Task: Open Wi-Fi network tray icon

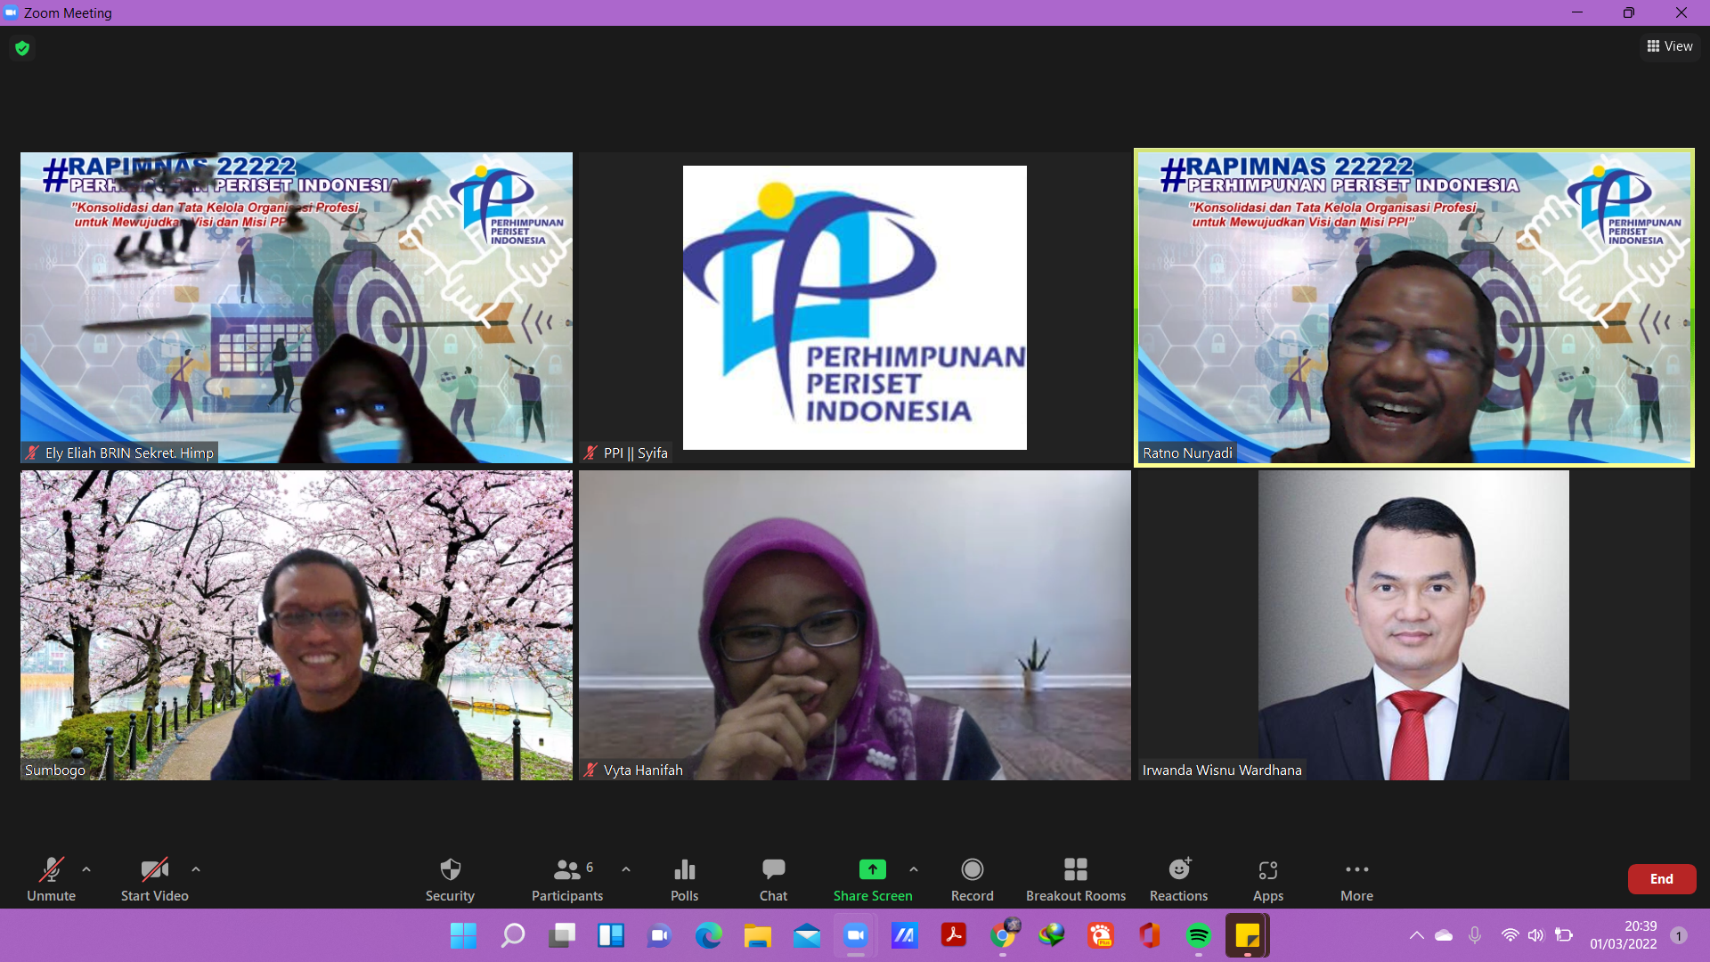Action: click(1510, 935)
